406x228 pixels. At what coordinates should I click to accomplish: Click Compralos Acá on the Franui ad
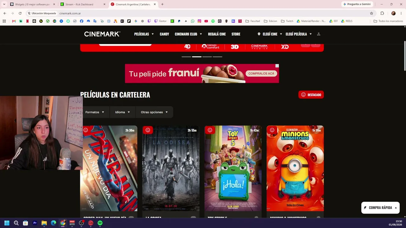pos(261,73)
